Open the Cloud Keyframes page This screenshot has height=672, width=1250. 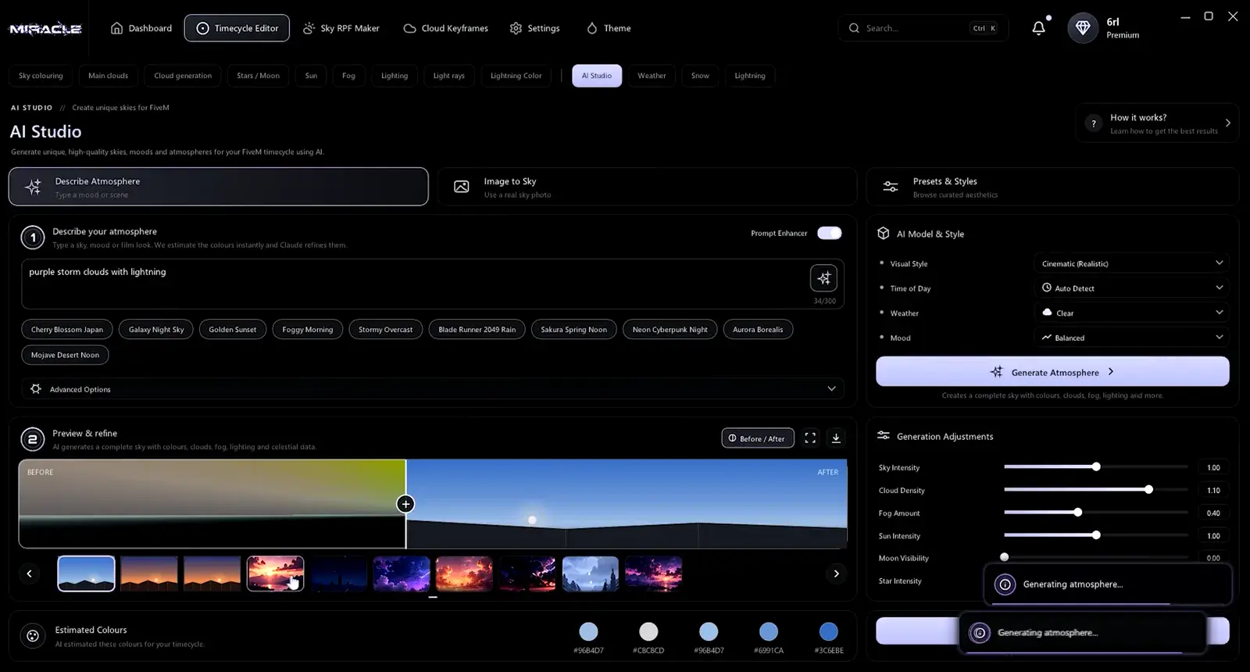tap(446, 28)
